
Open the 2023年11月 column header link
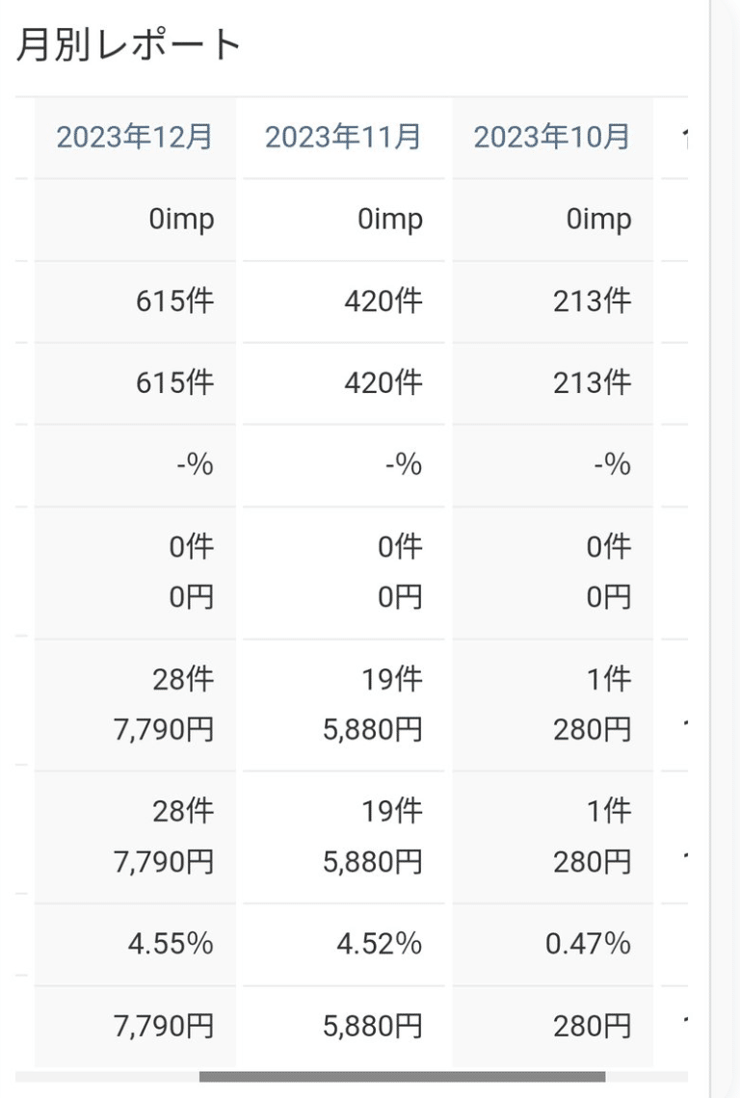pyautogui.click(x=343, y=137)
